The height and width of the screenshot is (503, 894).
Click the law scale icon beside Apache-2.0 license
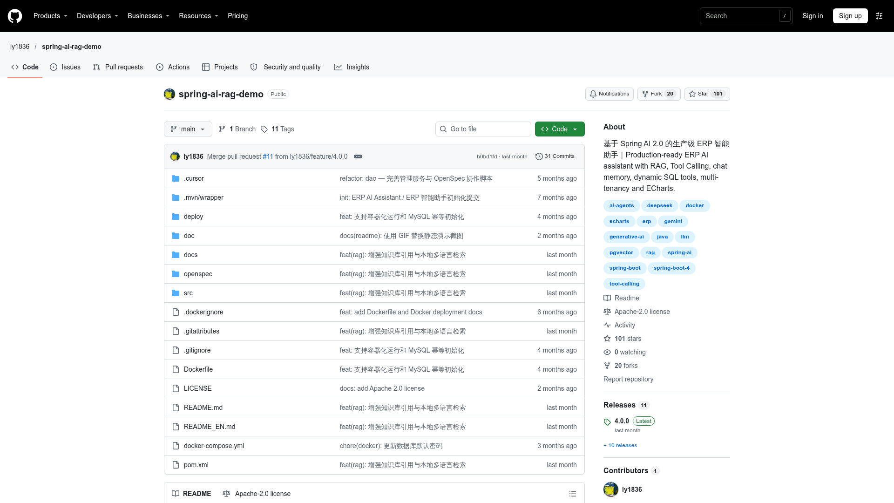tap(607, 312)
